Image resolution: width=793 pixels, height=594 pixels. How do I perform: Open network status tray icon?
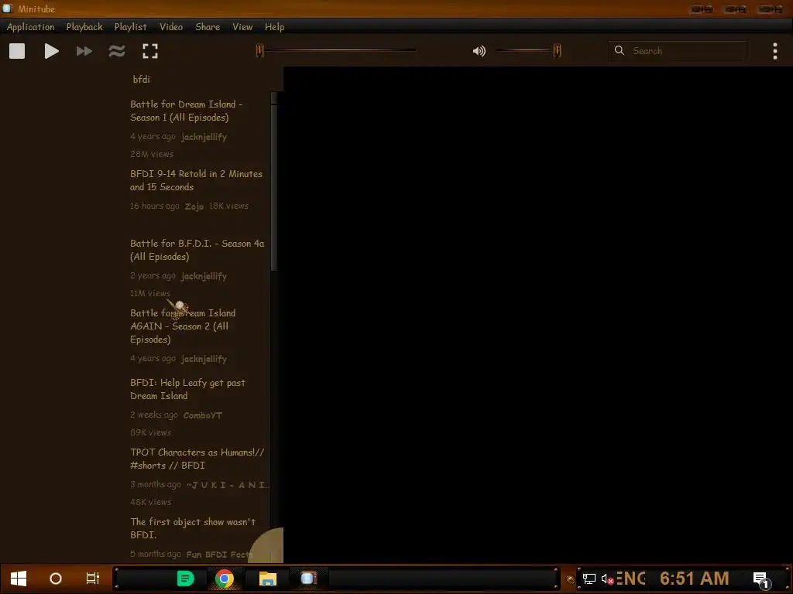point(589,579)
